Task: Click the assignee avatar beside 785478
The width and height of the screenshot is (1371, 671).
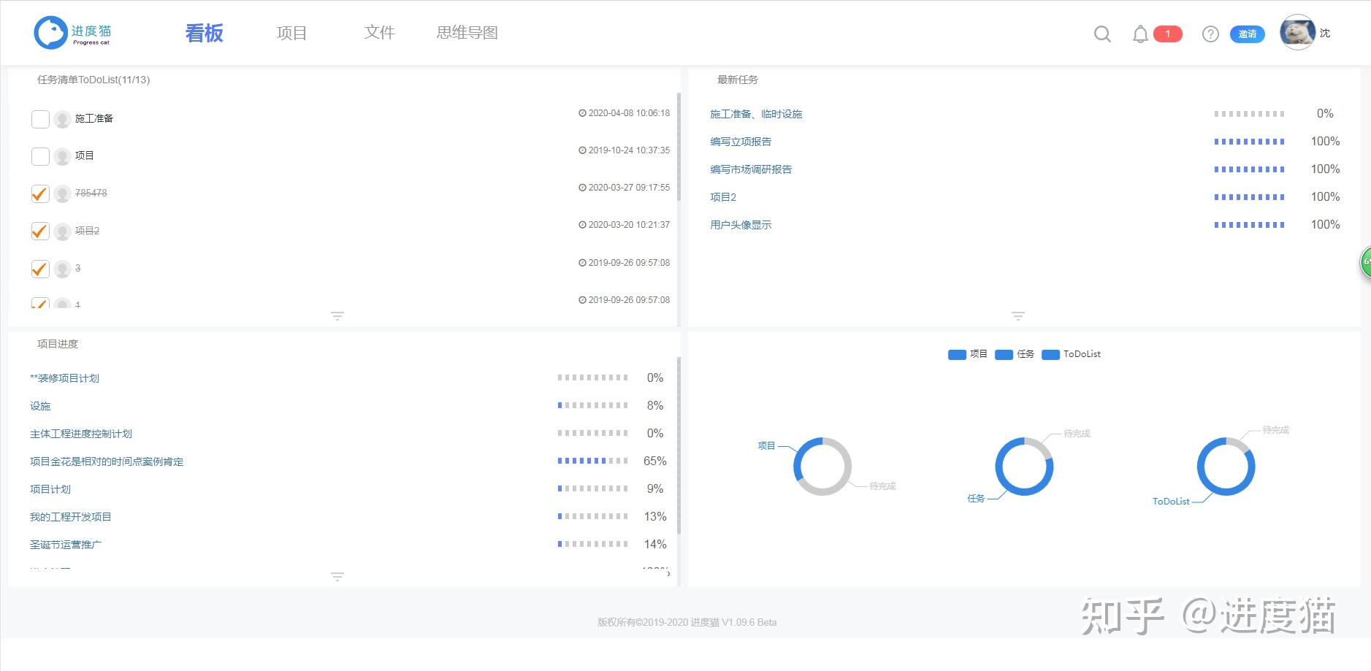Action: coord(62,193)
